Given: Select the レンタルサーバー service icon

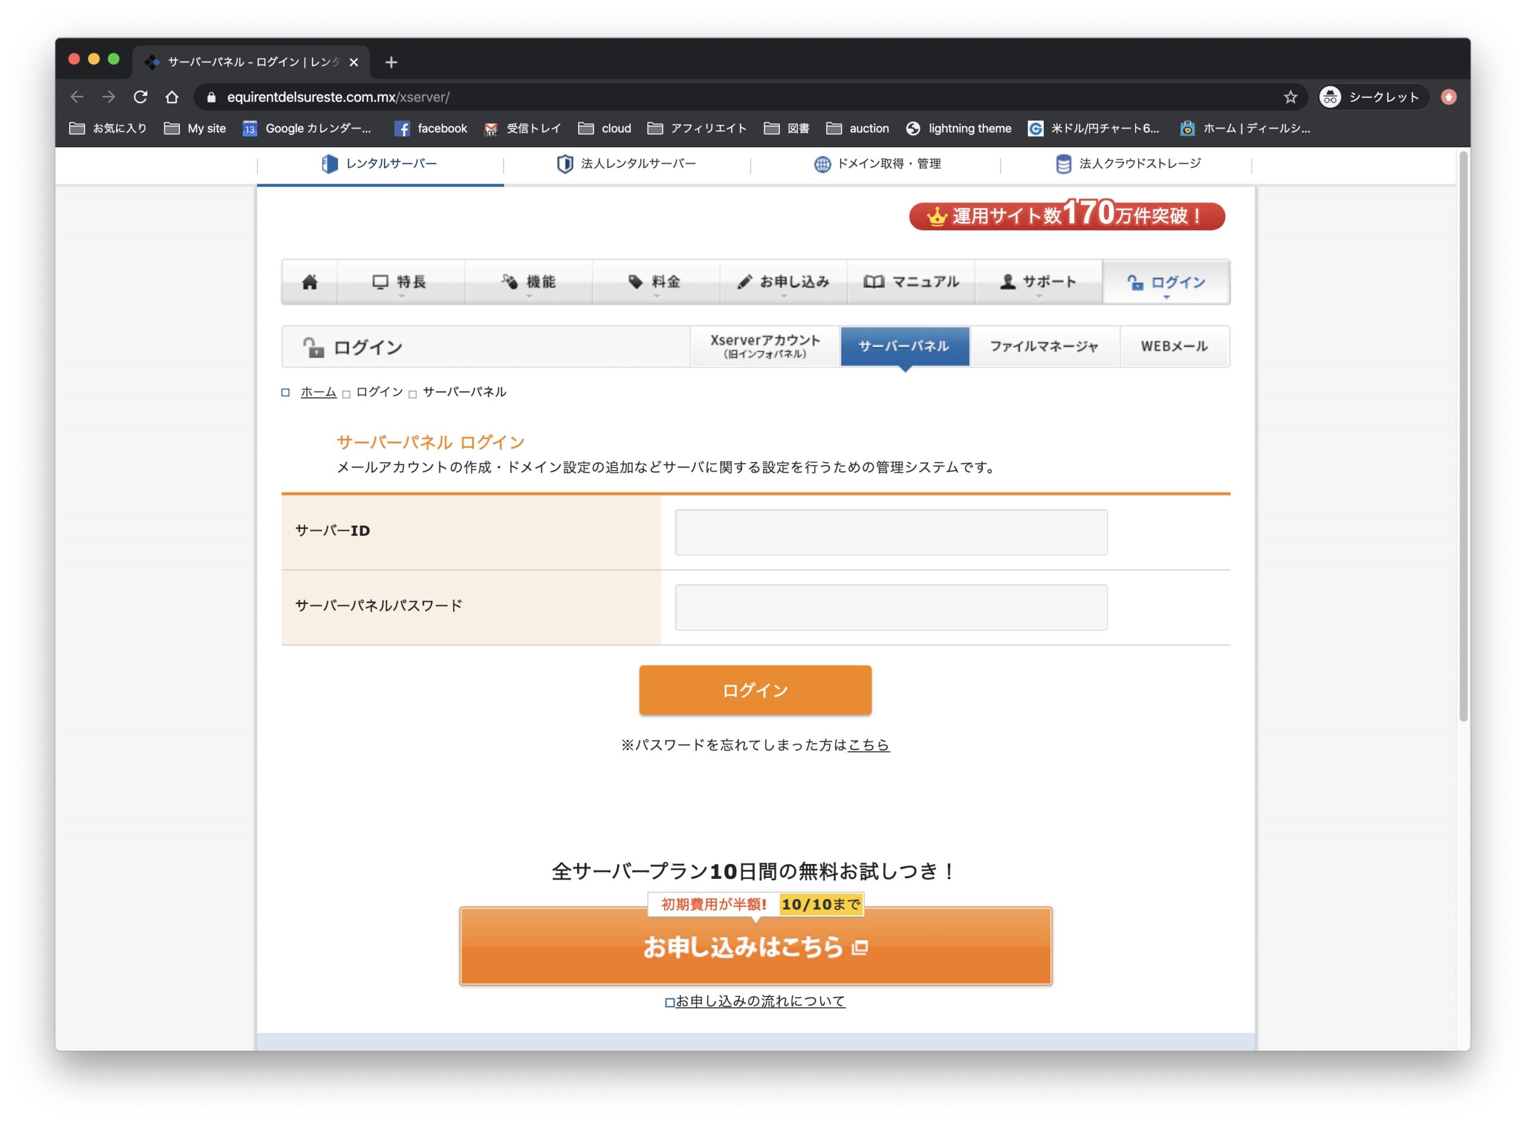Looking at the screenshot, I should pyautogui.click(x=331, y=163).
